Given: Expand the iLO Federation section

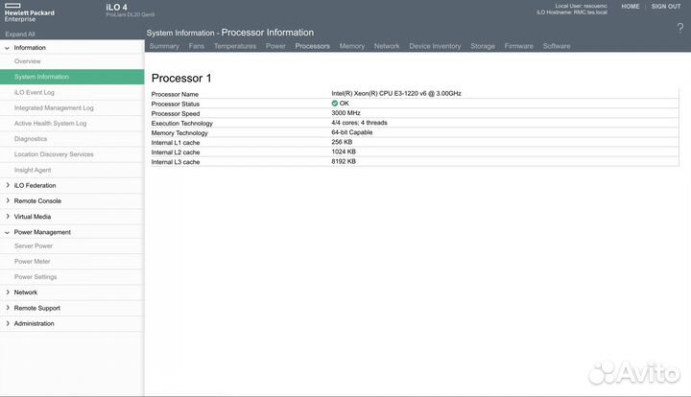Looking at the screenshot, I should click(x=8, y=185).
